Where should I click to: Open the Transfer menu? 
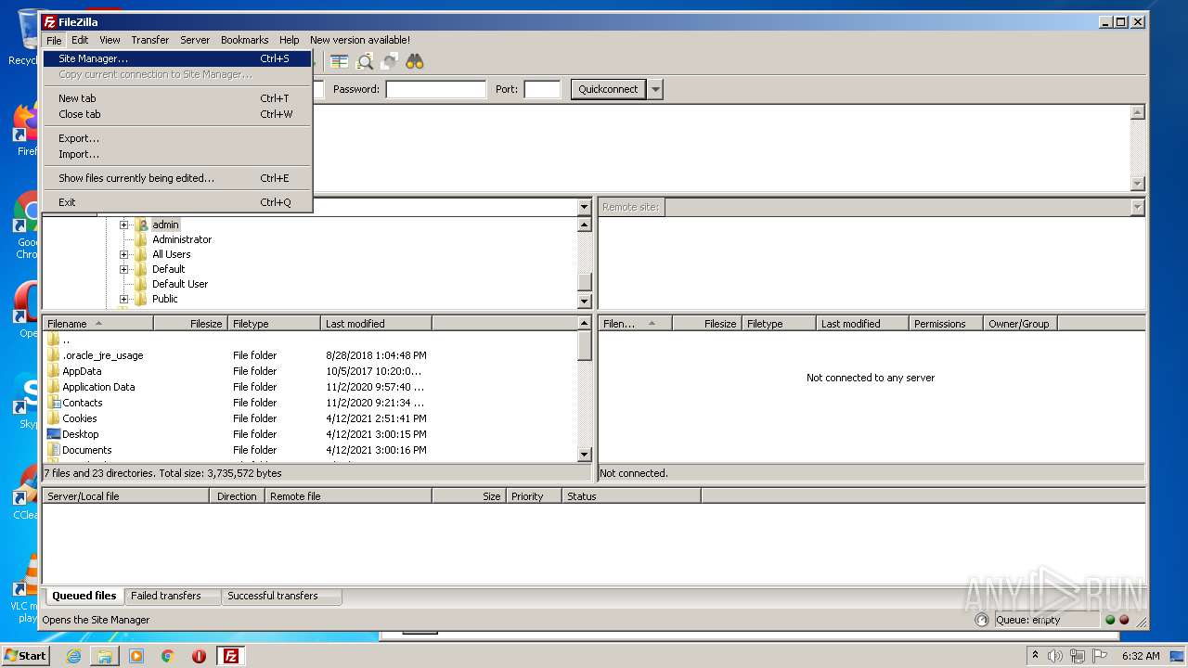[149, 40]
